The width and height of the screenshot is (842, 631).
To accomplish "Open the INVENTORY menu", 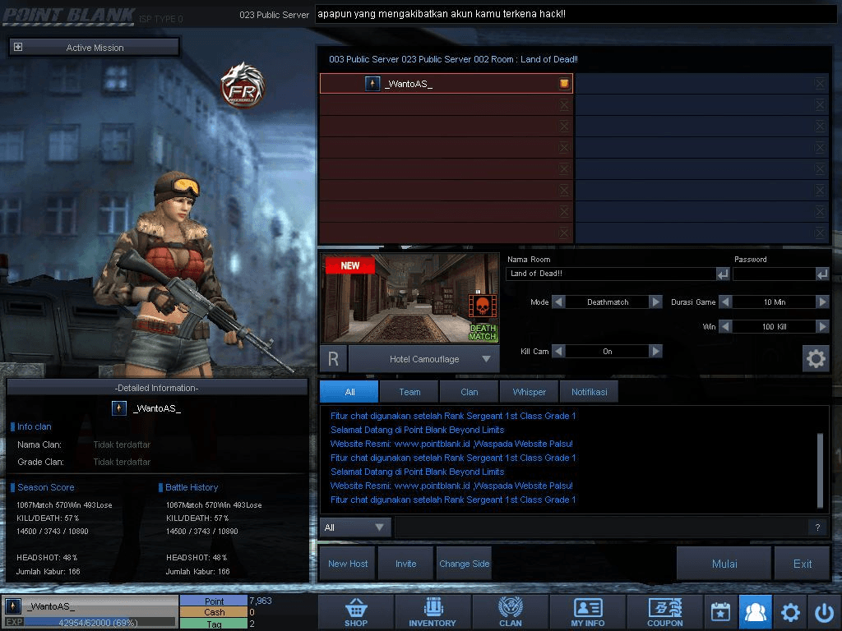I will pyautogui.click(x=433, y=612).
